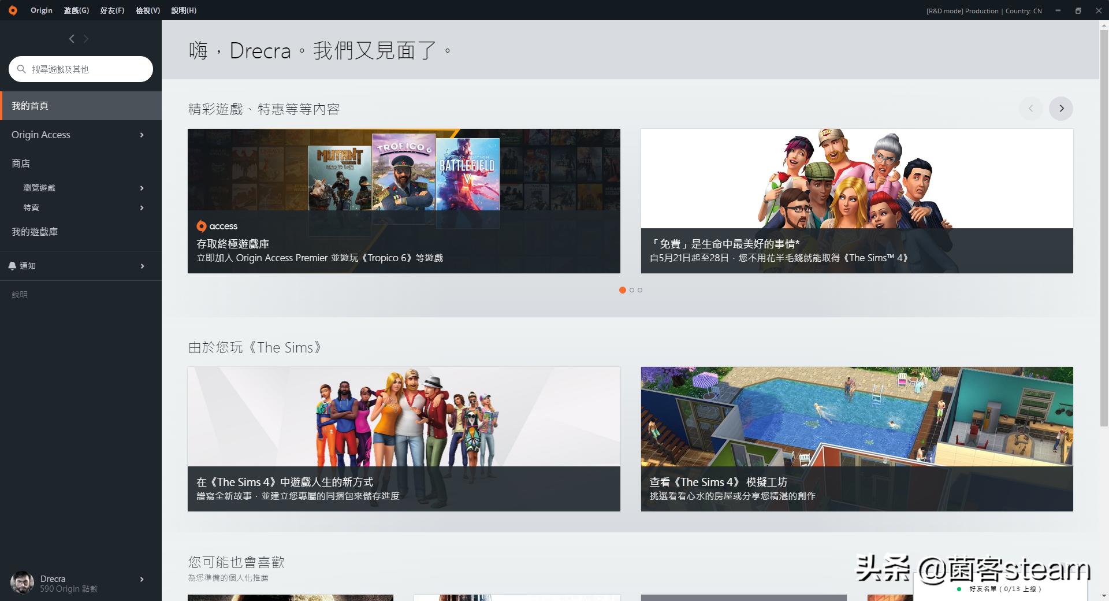The width and height of the screenshot is (1109, 601).
Task: Click the Origin logo icon in title bar
Action: click(13, 10)
